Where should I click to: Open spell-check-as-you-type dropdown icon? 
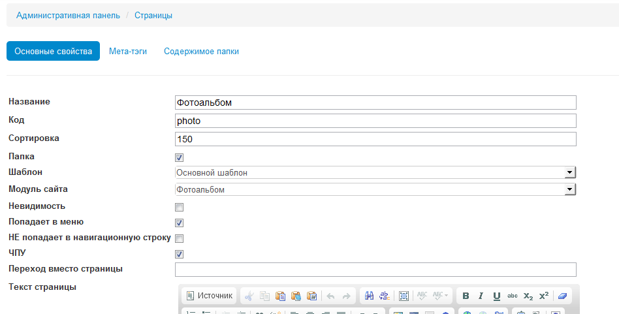[x=440, y=296]
